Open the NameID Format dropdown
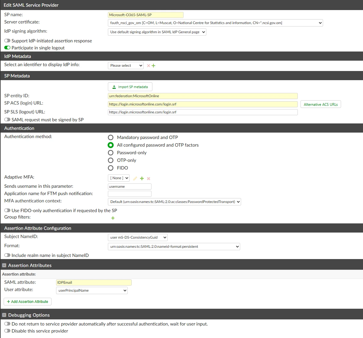 coord(174,247)
